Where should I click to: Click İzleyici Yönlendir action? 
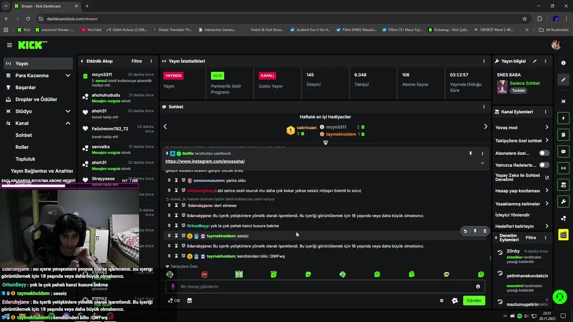point(513,215)
